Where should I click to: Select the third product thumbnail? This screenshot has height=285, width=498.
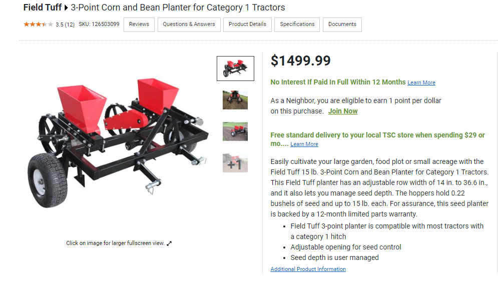[235, 131]
